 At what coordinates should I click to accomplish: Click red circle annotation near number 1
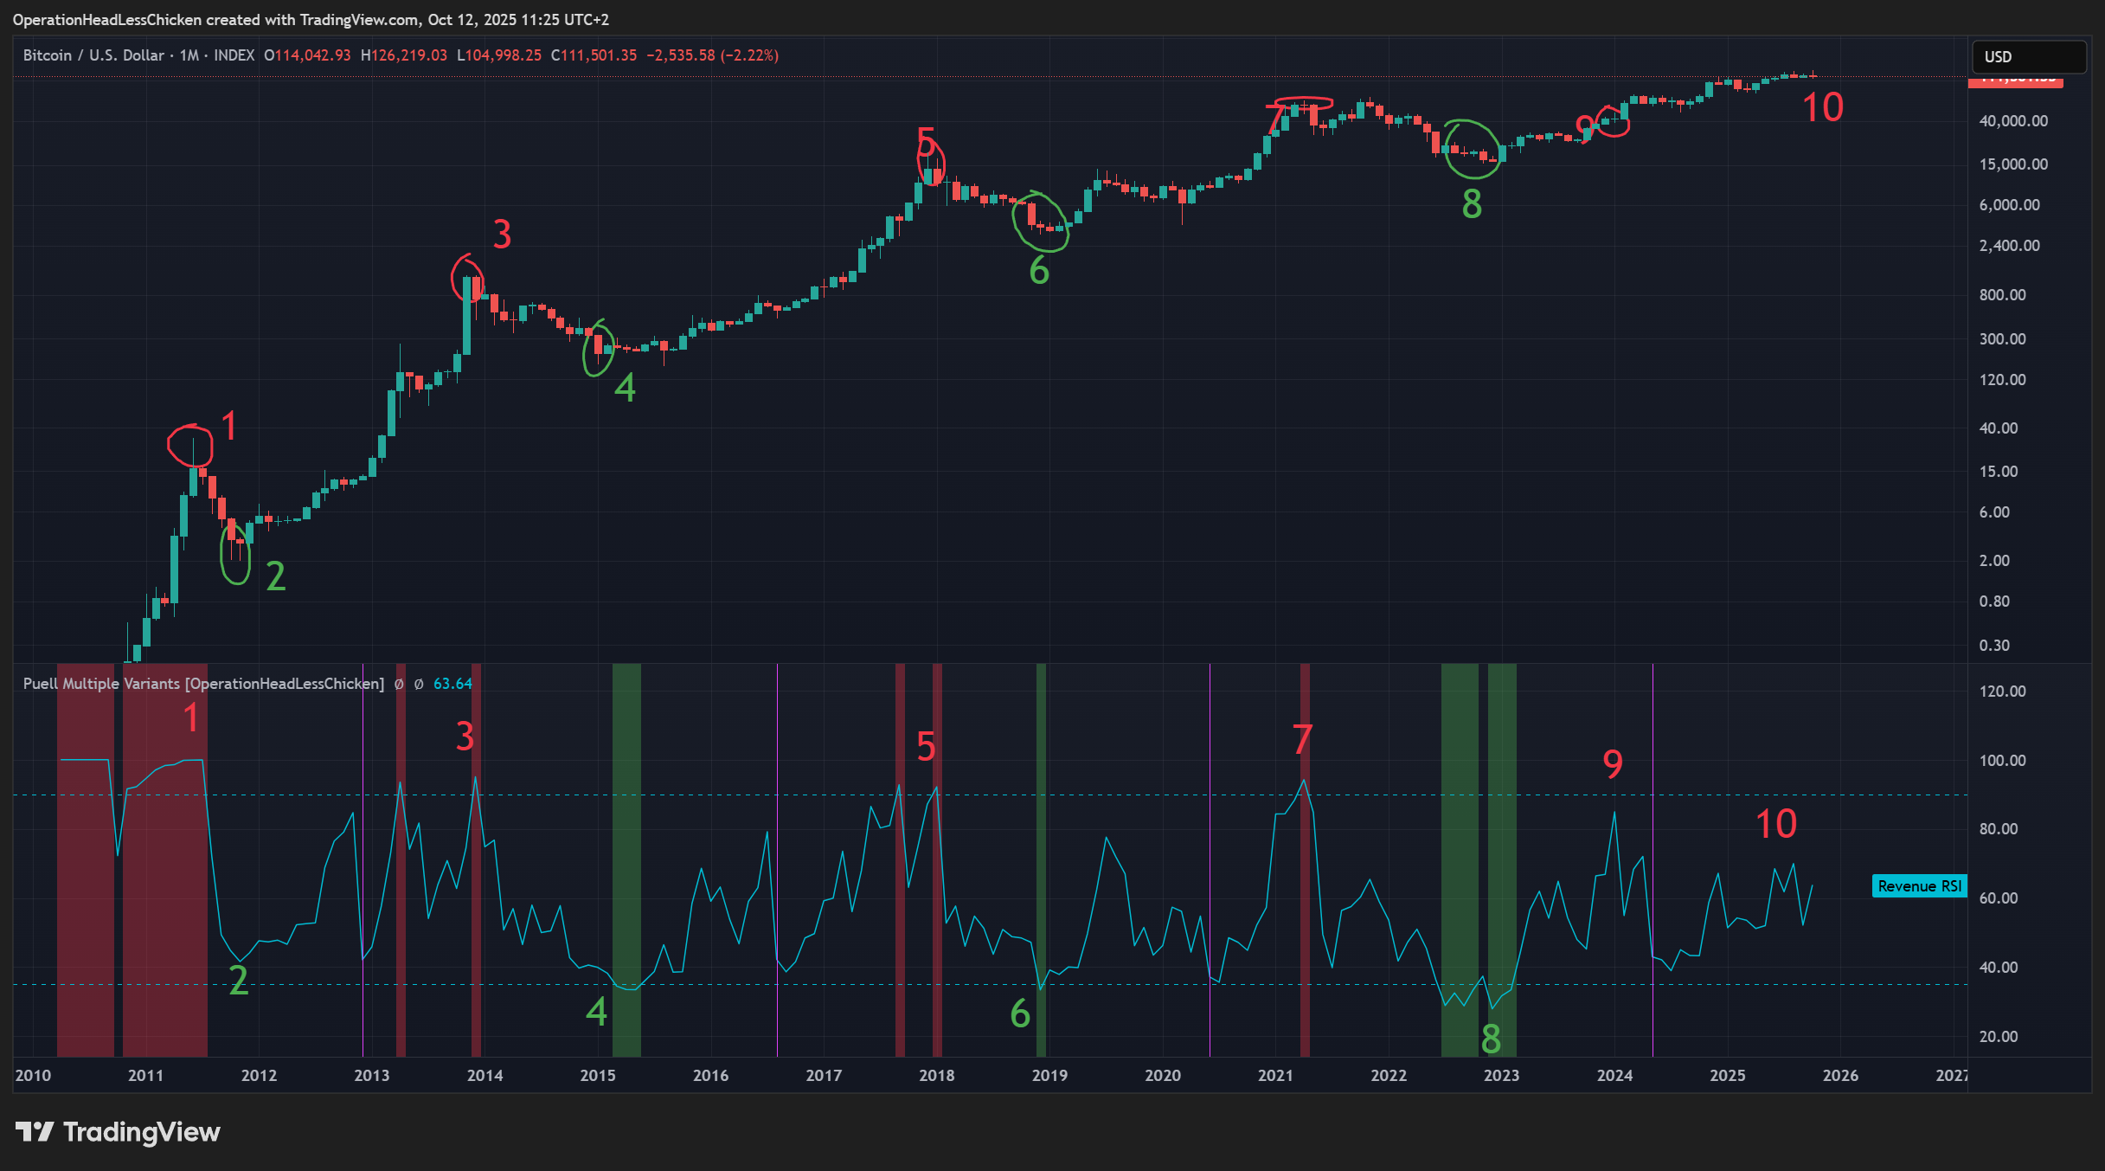(x=189, y=445)
